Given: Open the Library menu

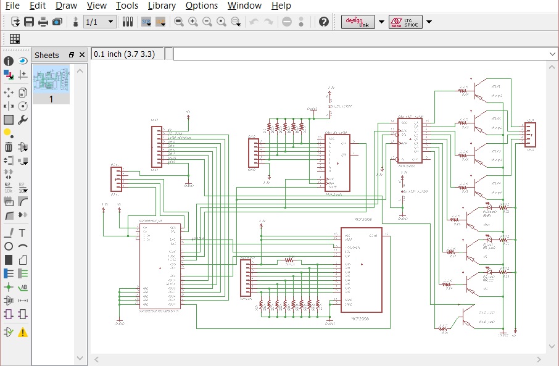Looking at the screenshot, I should 162,6.
